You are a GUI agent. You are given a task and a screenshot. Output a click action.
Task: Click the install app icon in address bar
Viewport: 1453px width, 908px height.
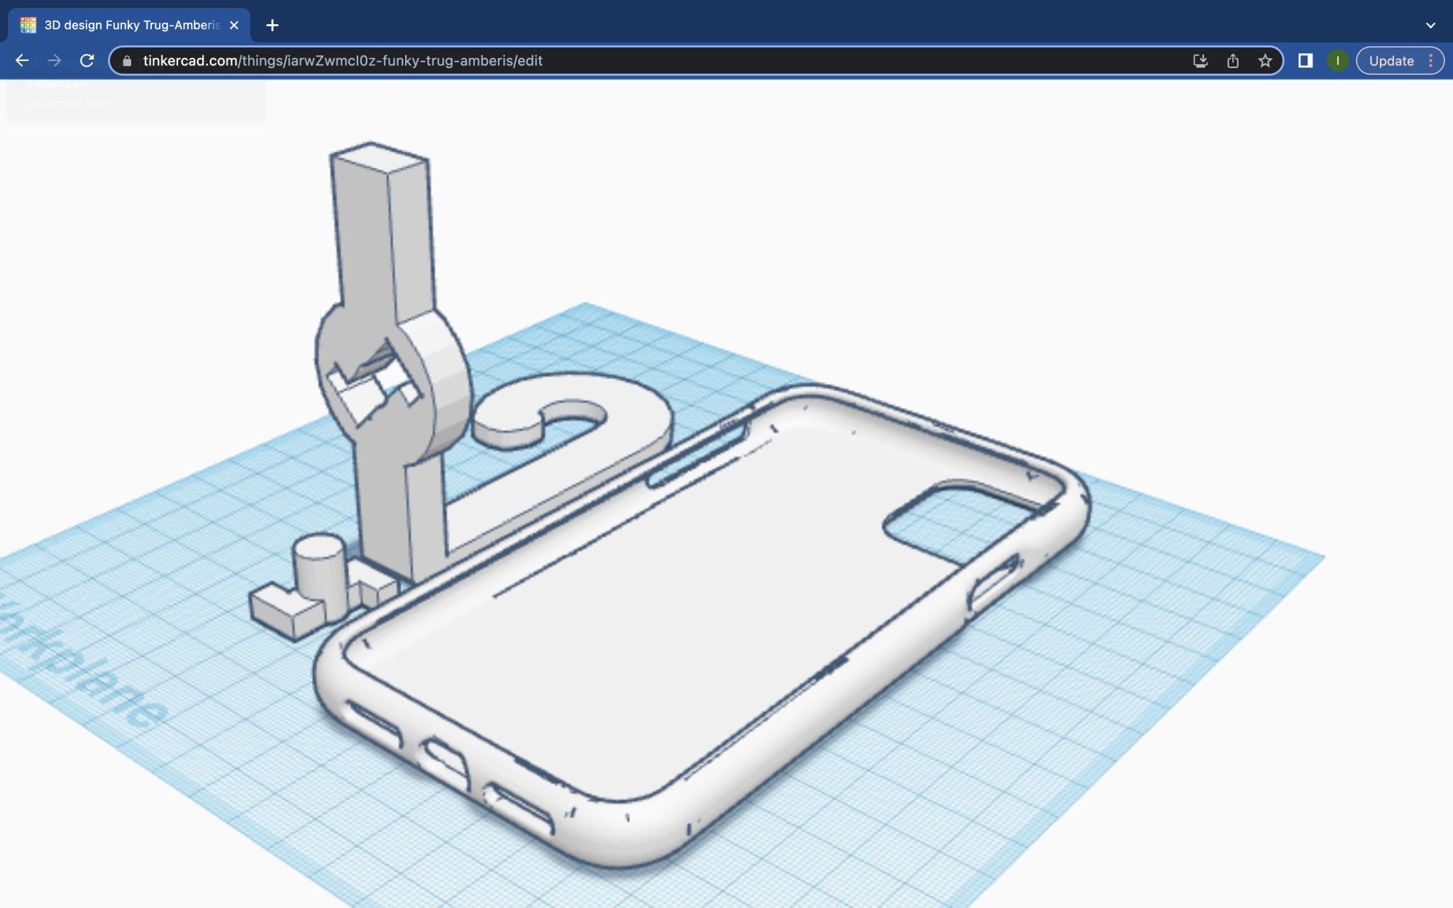[x=1200, y=61]
